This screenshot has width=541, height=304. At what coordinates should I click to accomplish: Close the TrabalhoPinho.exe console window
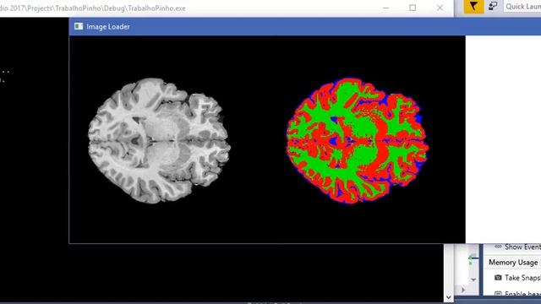pyautogui.click(x=440, y=8)
